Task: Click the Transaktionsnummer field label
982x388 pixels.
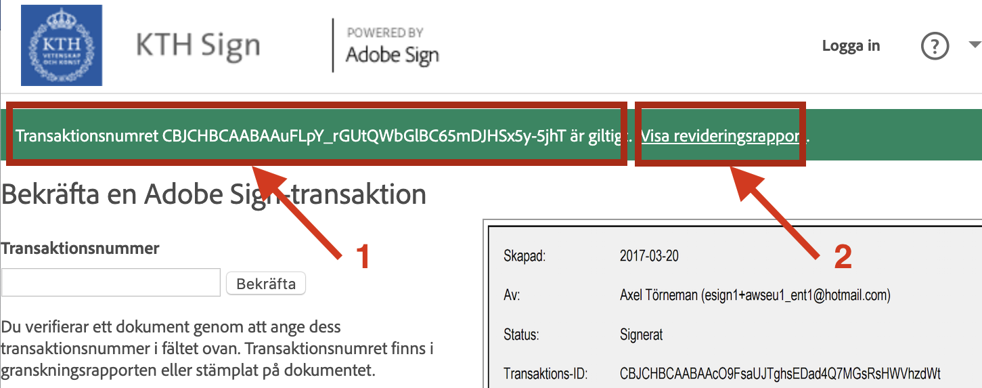Action: tap(80, 248)
